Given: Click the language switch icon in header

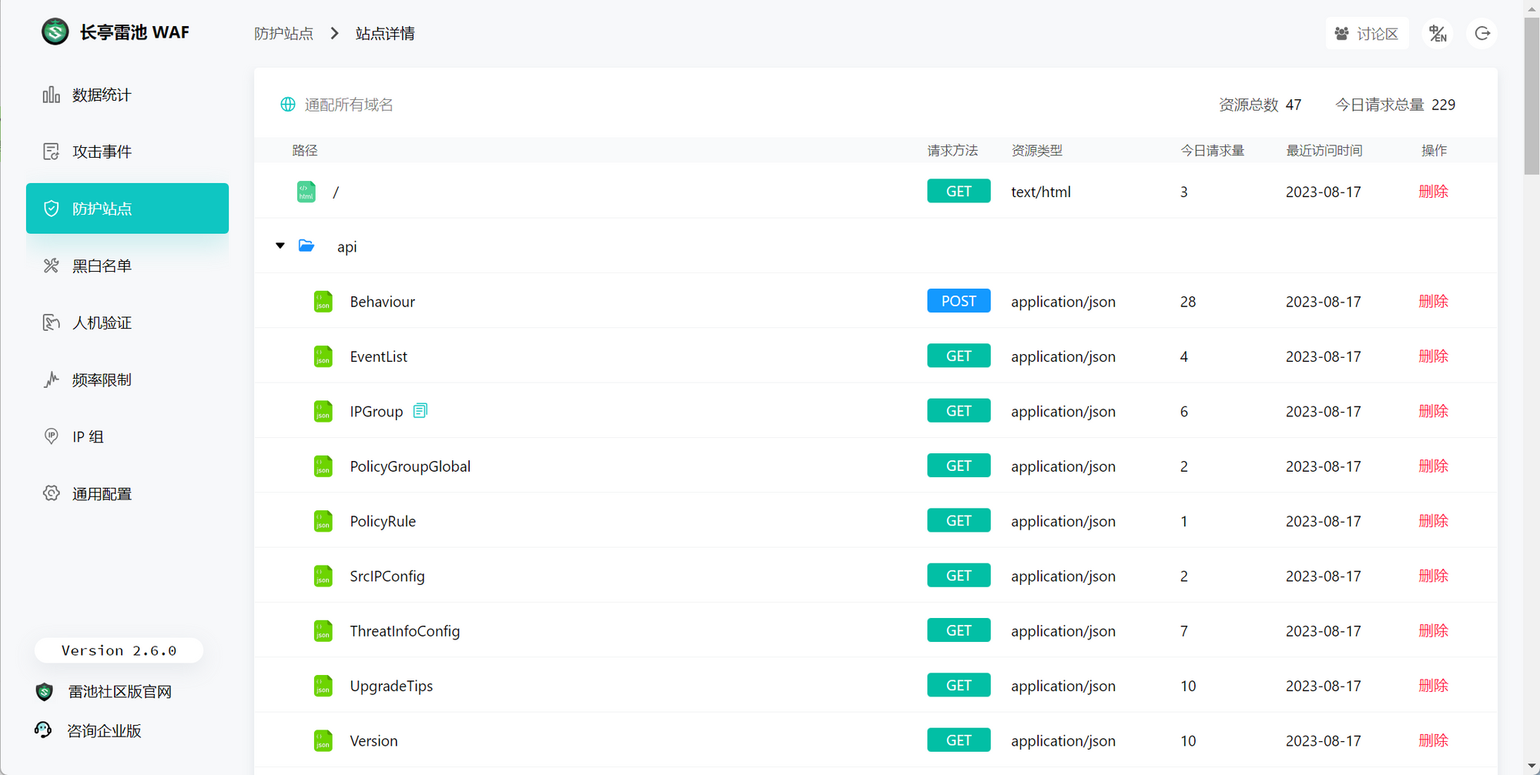Looking at the screenshot, I should (x=1438, y=33).
